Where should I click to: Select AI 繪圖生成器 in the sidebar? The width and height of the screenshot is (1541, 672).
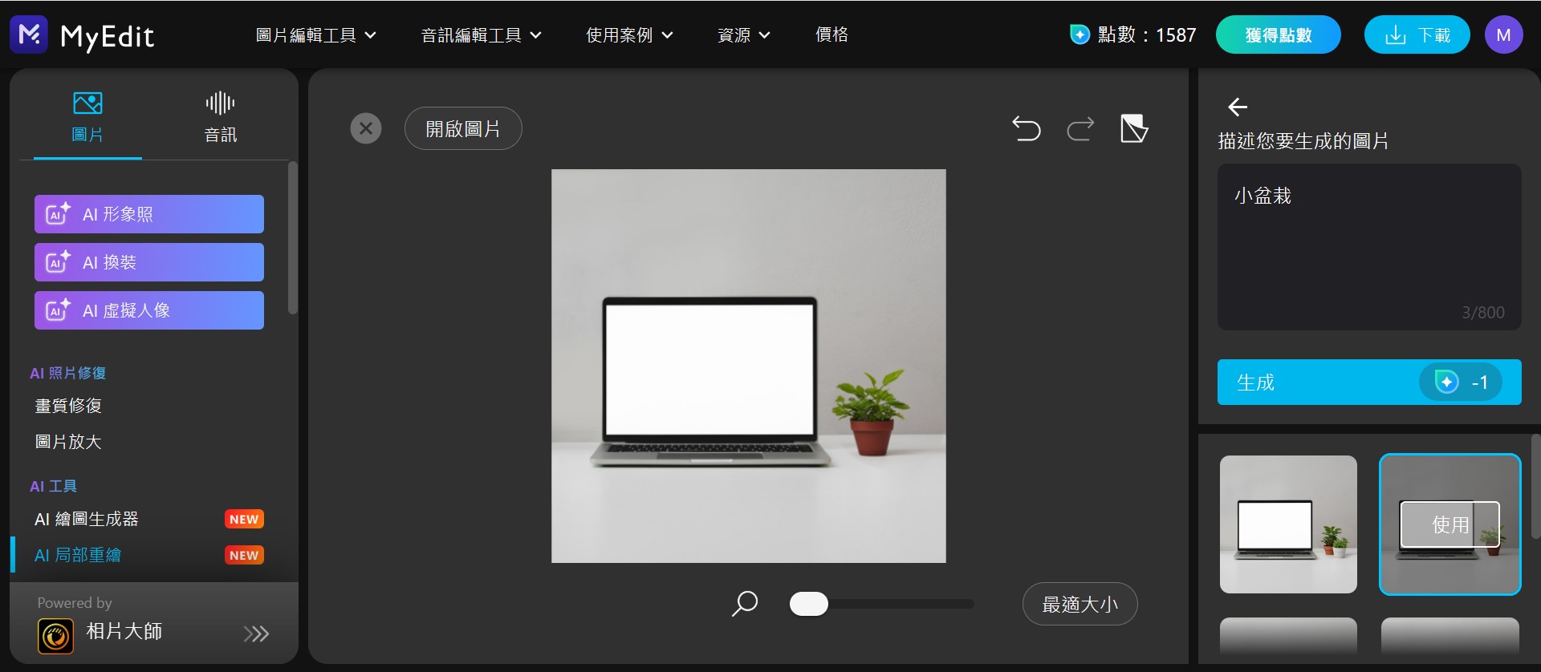click(x=87, y=519)
